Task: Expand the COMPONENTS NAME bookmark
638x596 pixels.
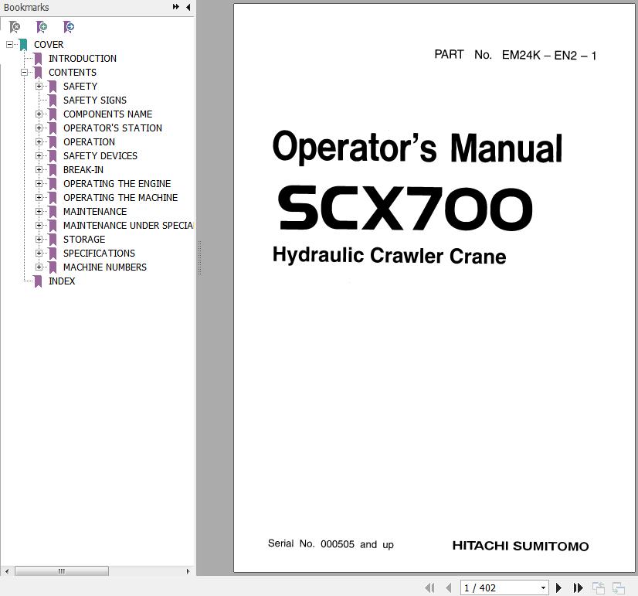Action: click(x=39, y=114)
